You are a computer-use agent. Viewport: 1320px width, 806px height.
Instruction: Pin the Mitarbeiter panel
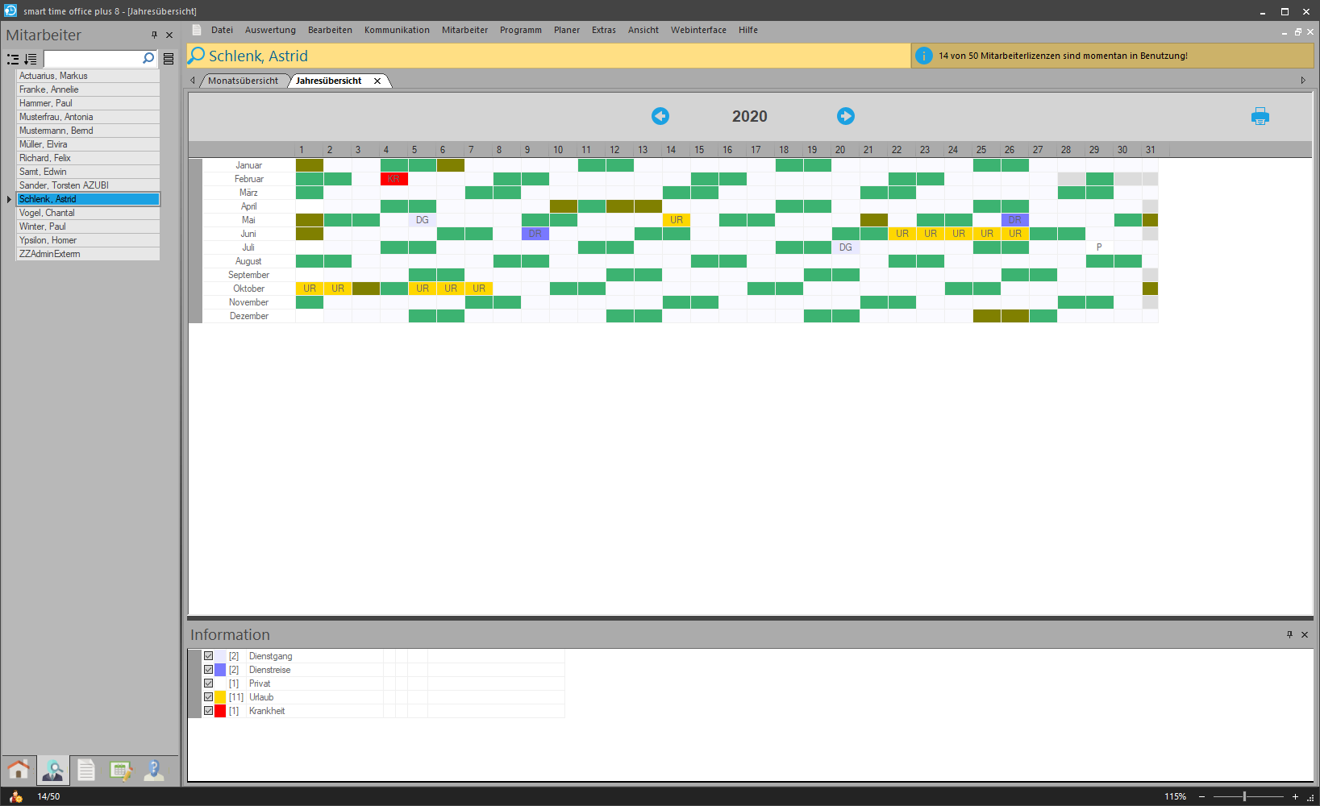(154, 35)
